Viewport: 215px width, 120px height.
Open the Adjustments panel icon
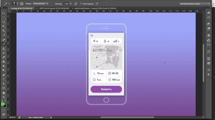(209, 24)
